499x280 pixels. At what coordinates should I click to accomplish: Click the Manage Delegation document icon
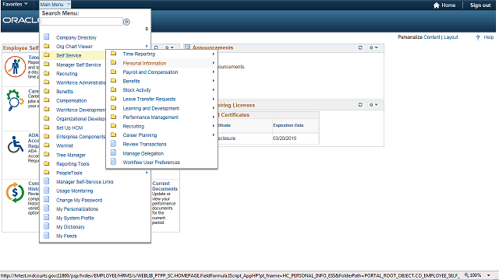pos(113,152)
